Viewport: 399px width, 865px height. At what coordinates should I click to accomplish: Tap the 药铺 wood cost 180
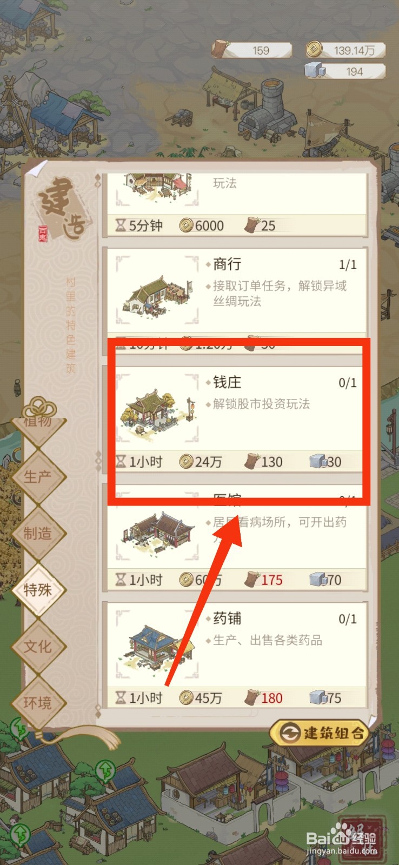click(264, 698)
